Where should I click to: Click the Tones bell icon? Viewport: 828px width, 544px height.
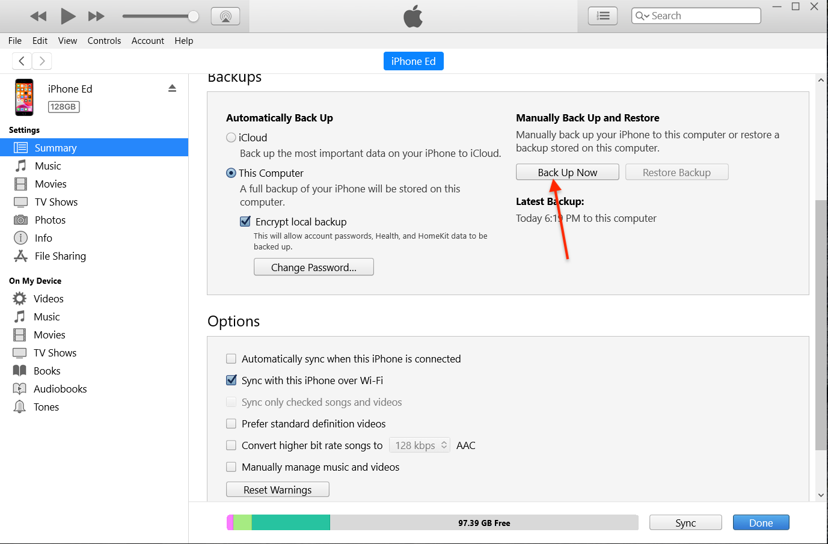coord(20,407)
